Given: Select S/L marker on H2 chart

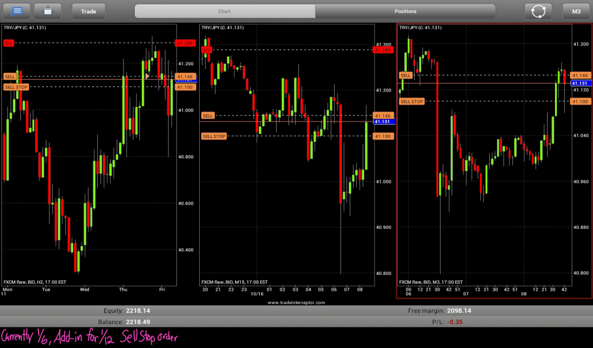Looking at the screenshot, I should (9, 43).
